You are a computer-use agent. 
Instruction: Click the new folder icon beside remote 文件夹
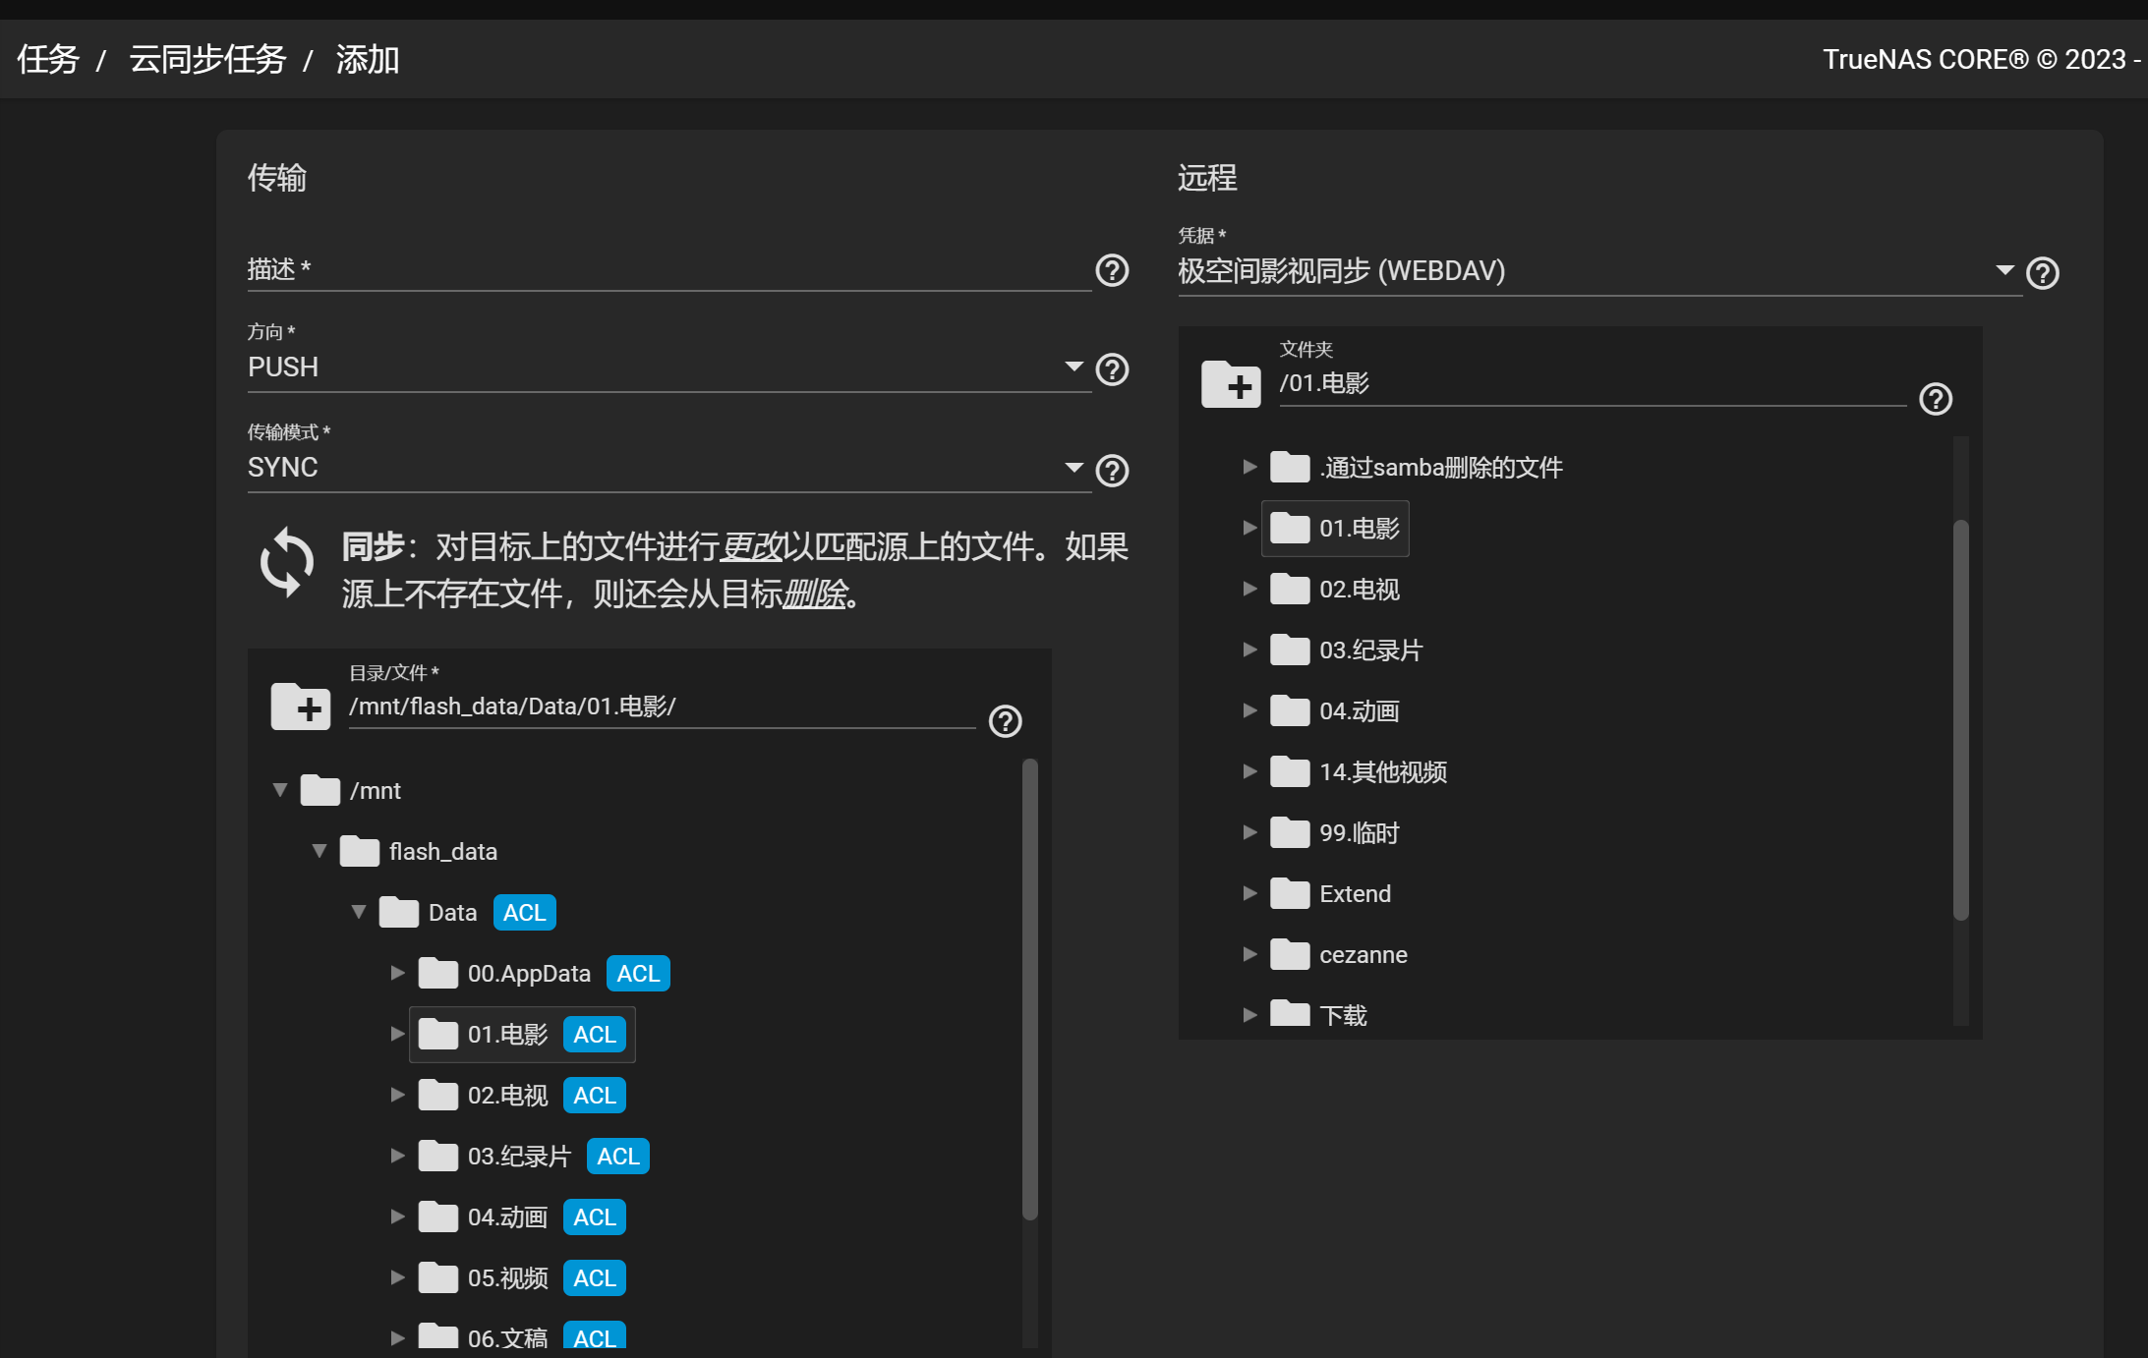tap(1230, 384)
